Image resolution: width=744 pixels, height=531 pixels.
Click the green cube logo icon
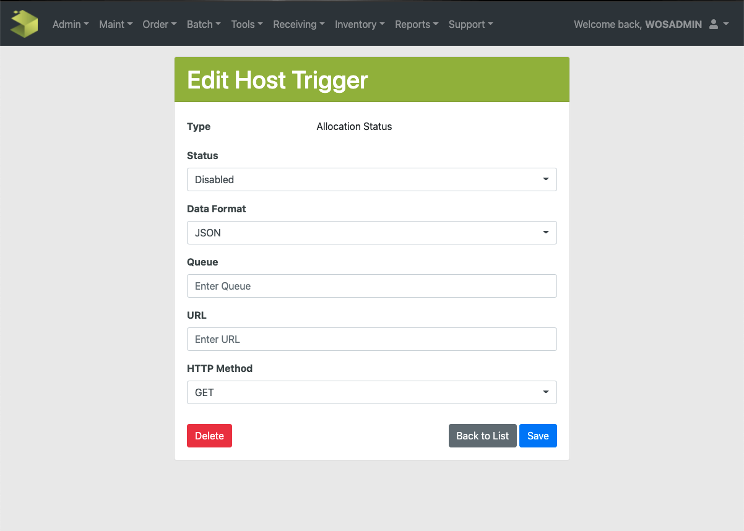25,24
